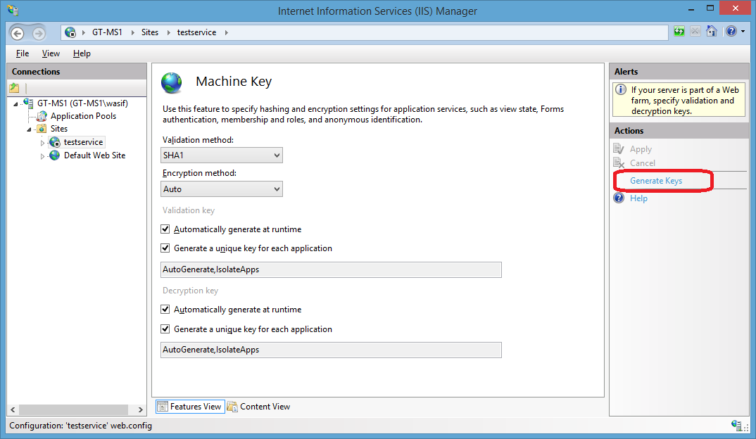Click status text Configuration: 'testservice' web.config

[x=80, y=426]
